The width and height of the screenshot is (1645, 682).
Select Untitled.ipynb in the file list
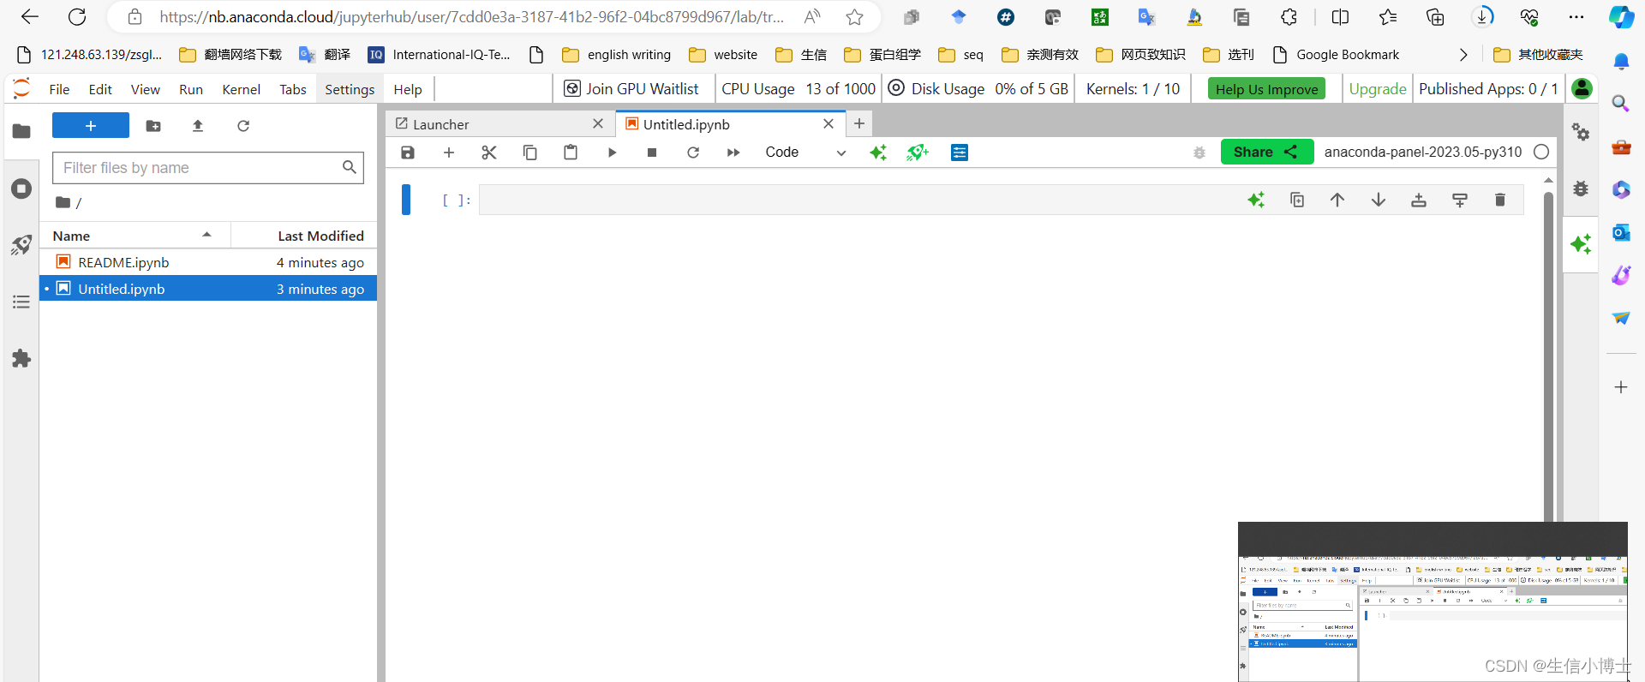(x=208, y=289)
